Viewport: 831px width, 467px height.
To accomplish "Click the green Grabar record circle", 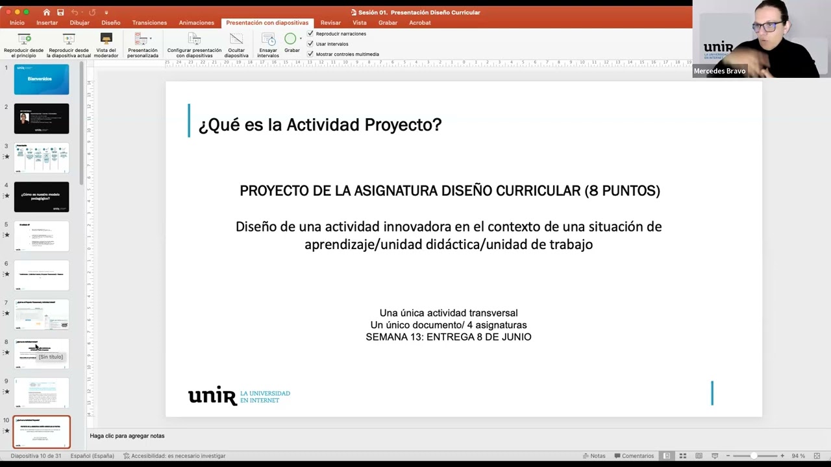I will pyautogui.click(x=290, y=39).
